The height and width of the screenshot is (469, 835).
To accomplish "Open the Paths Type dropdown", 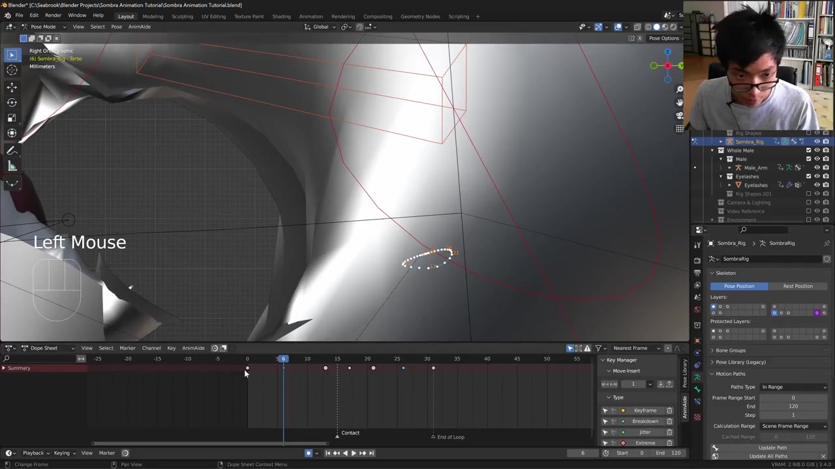I will click(x=794, y=387).
